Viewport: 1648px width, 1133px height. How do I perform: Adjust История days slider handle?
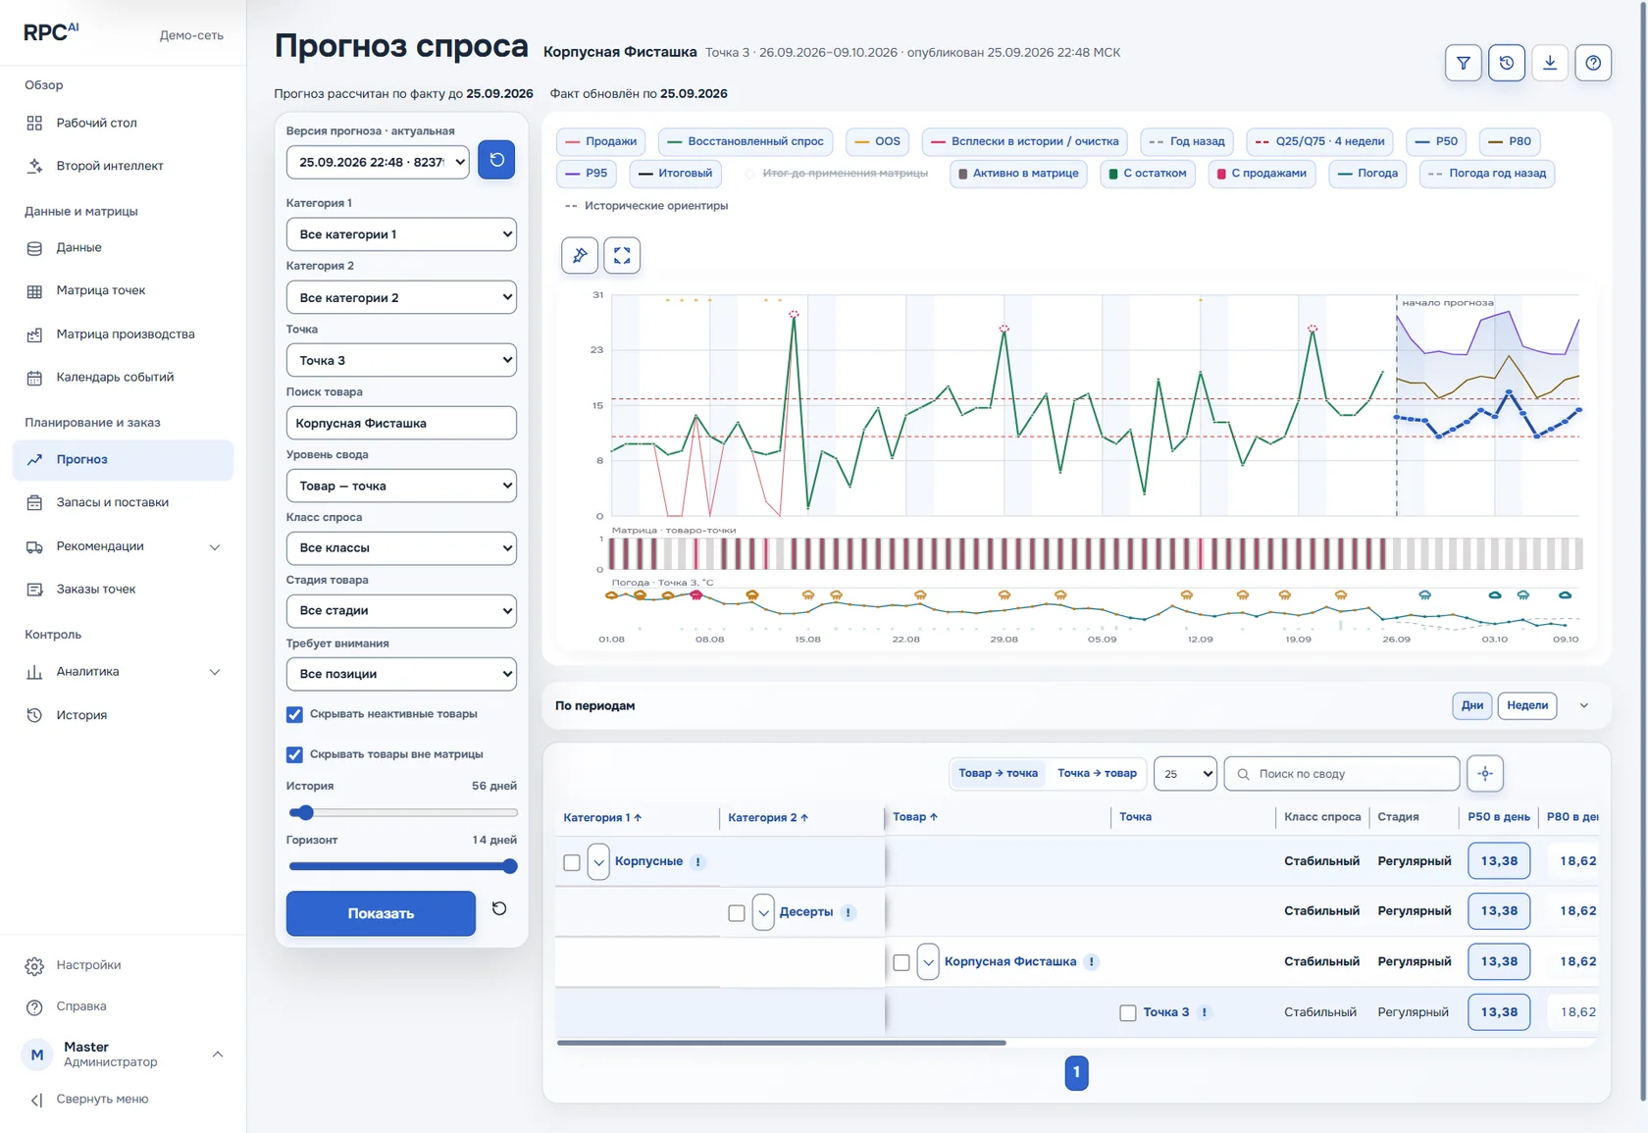[x=305, y=813]
